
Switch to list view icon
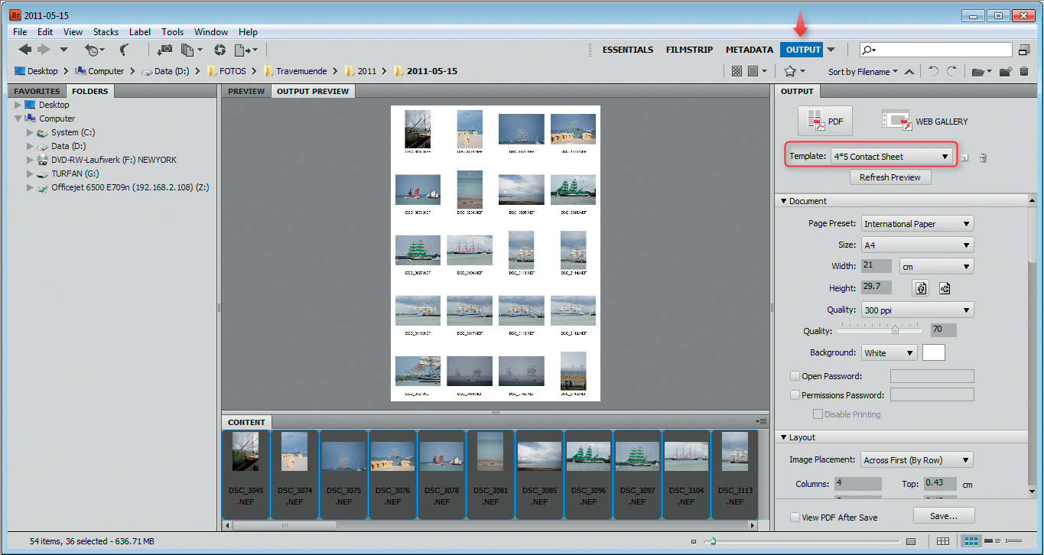[x=1015, y=541]
